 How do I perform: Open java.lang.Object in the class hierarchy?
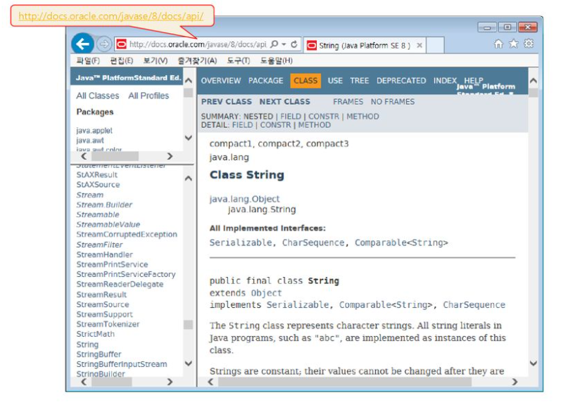pos(244,199)
